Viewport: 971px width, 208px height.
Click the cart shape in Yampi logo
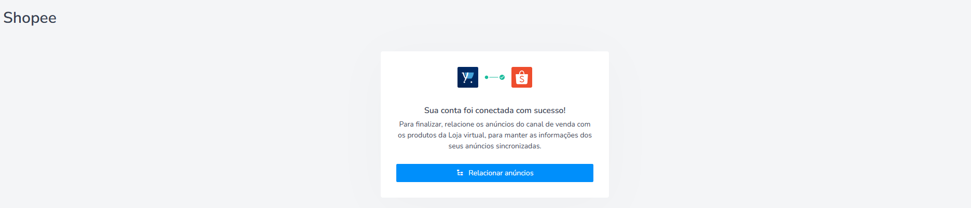pyautogui.click(x=469, y=77)
